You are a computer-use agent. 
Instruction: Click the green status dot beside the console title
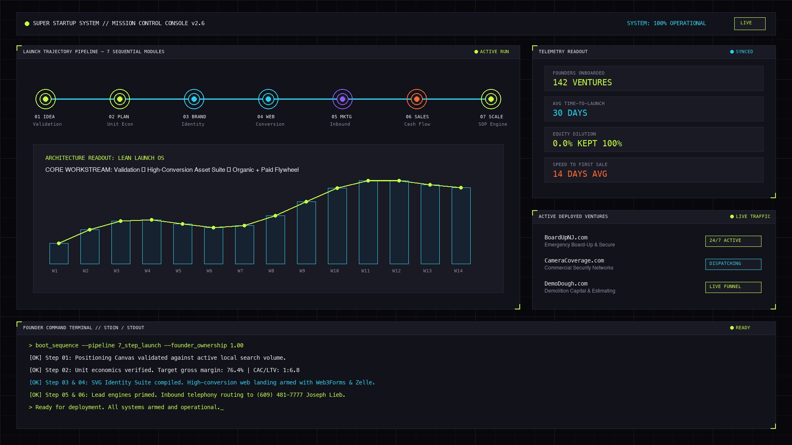tap(27, 23)
